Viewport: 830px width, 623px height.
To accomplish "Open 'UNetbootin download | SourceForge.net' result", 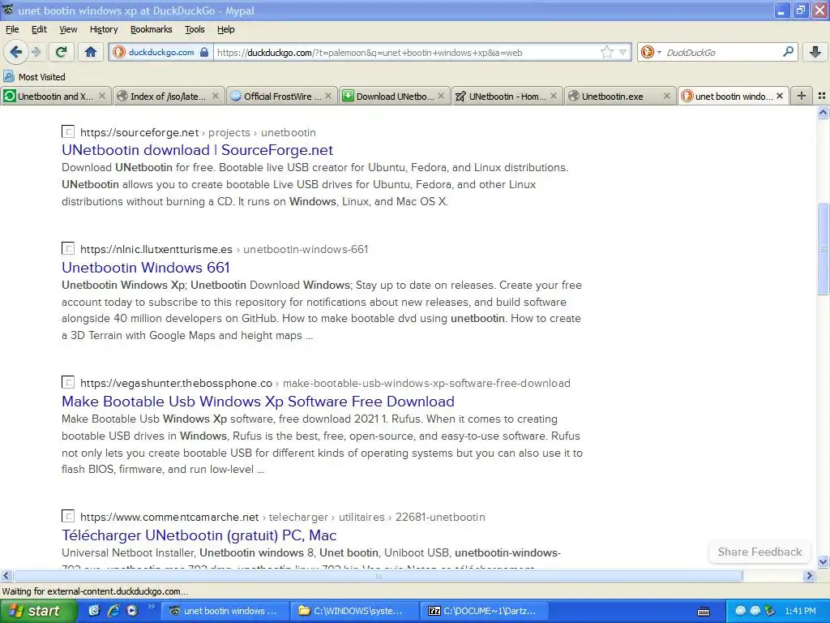I will (x=197, y=150).
